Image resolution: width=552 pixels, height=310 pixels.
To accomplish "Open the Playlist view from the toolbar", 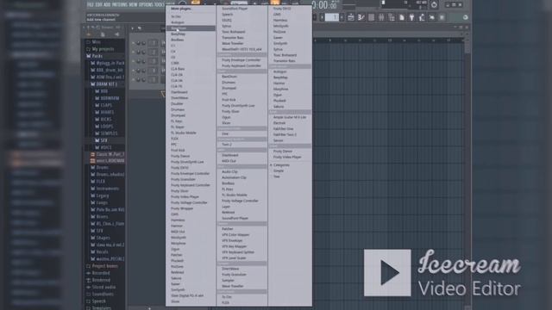I will pyautogui.click(x=351, y=17).
